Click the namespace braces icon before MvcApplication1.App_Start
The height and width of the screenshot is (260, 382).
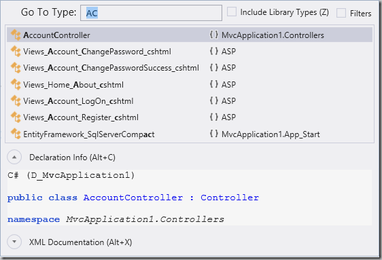click(x=214, y=134)
